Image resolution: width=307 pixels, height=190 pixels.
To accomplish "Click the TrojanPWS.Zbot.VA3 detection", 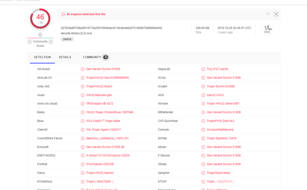I will 221,121.
